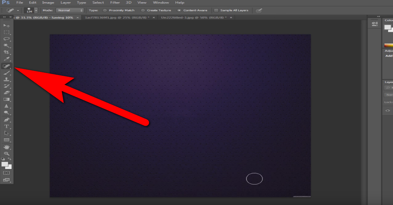
Task: Select the Clone Stamp tool
Action: click(x=7, y=80)
